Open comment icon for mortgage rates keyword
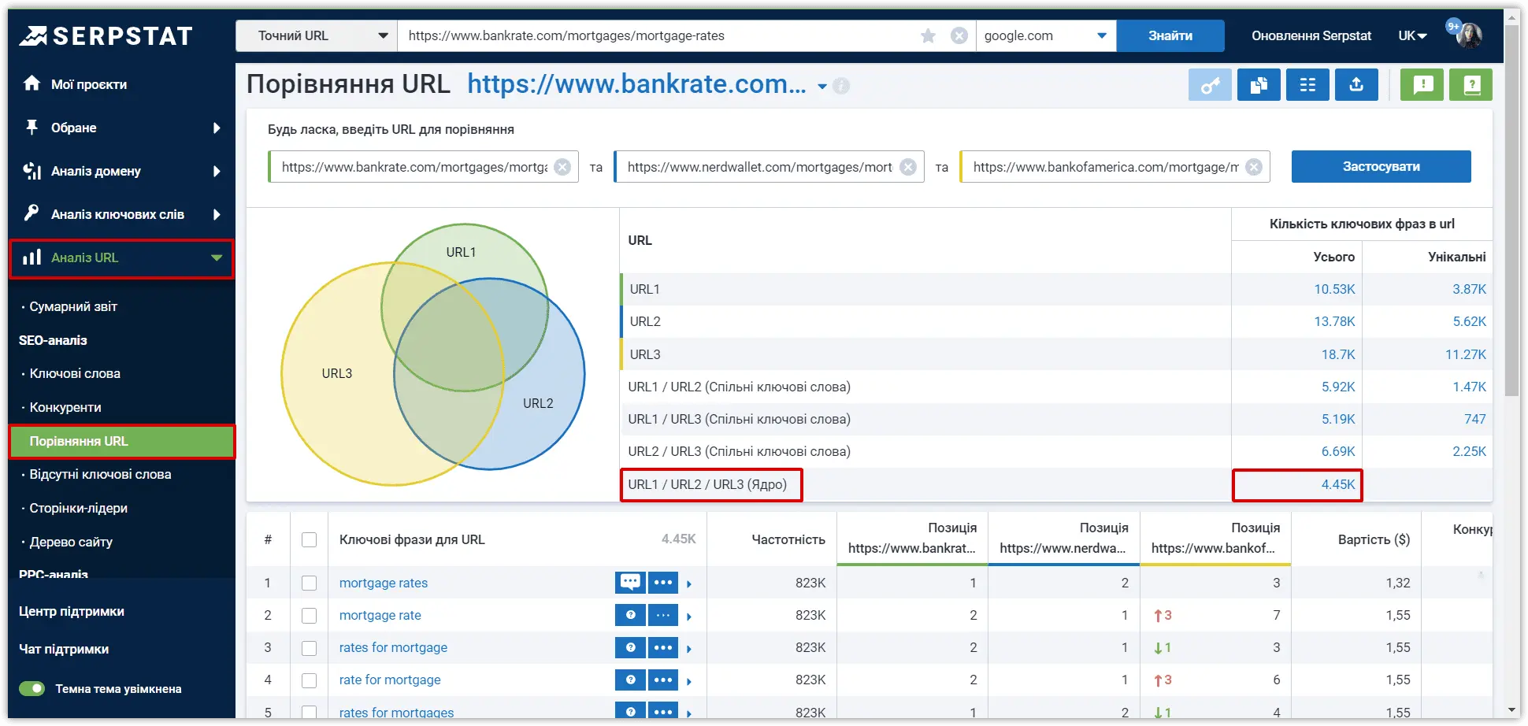 pos(630,583)
